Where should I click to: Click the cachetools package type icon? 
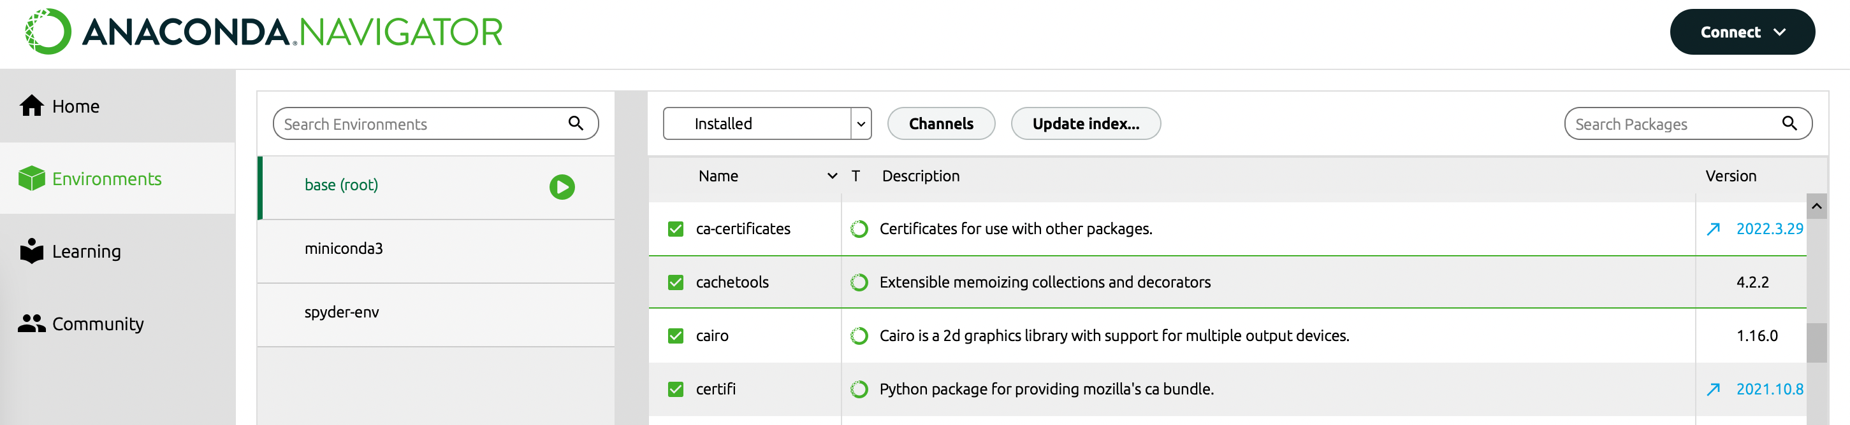click(859, 282)
